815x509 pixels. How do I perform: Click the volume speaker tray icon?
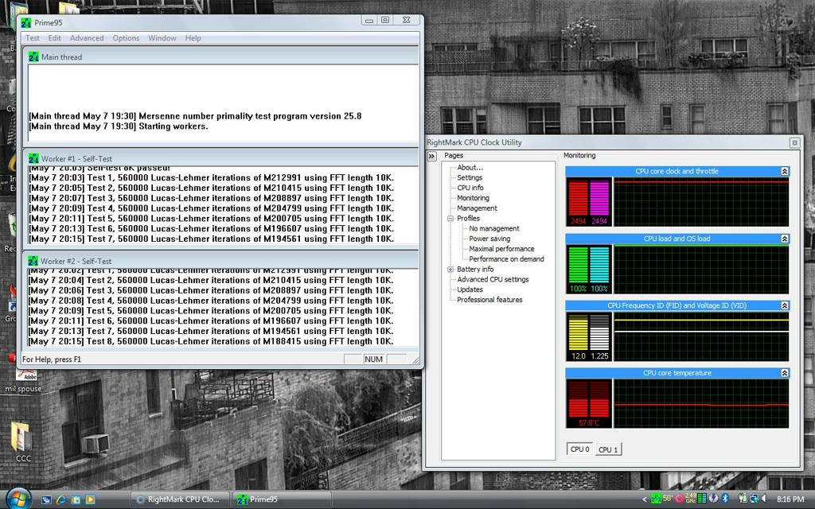pyautogui.click(x=764, y=499)
